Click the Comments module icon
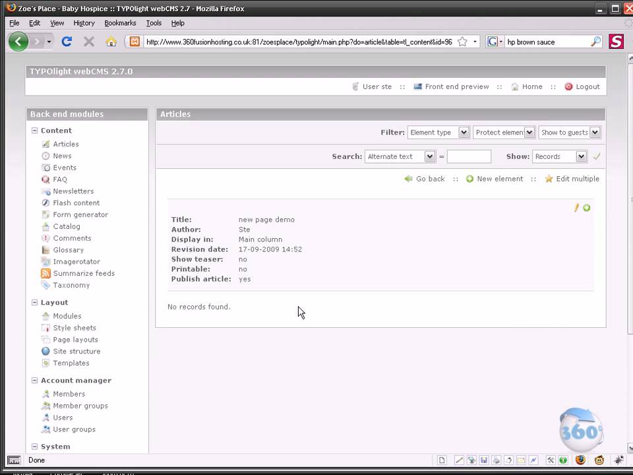Image resolution: width=633 pixels, height=475 pixels. 45,238
